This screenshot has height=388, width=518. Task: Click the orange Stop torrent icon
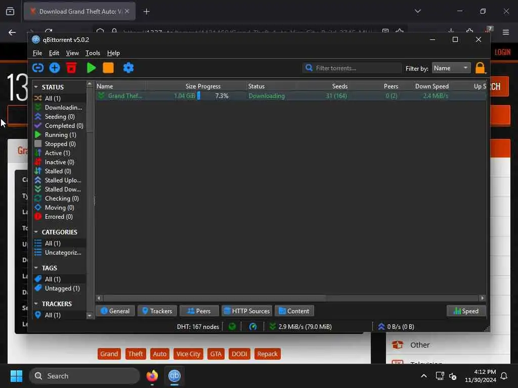coord(108,68)
